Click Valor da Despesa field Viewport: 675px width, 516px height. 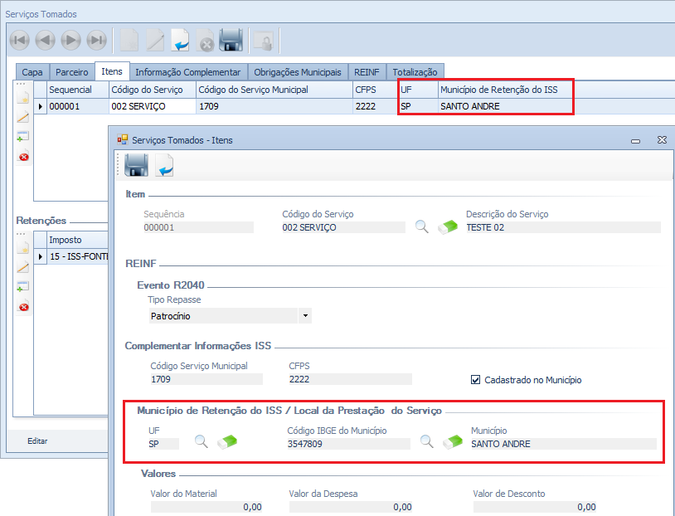(351, 507)
